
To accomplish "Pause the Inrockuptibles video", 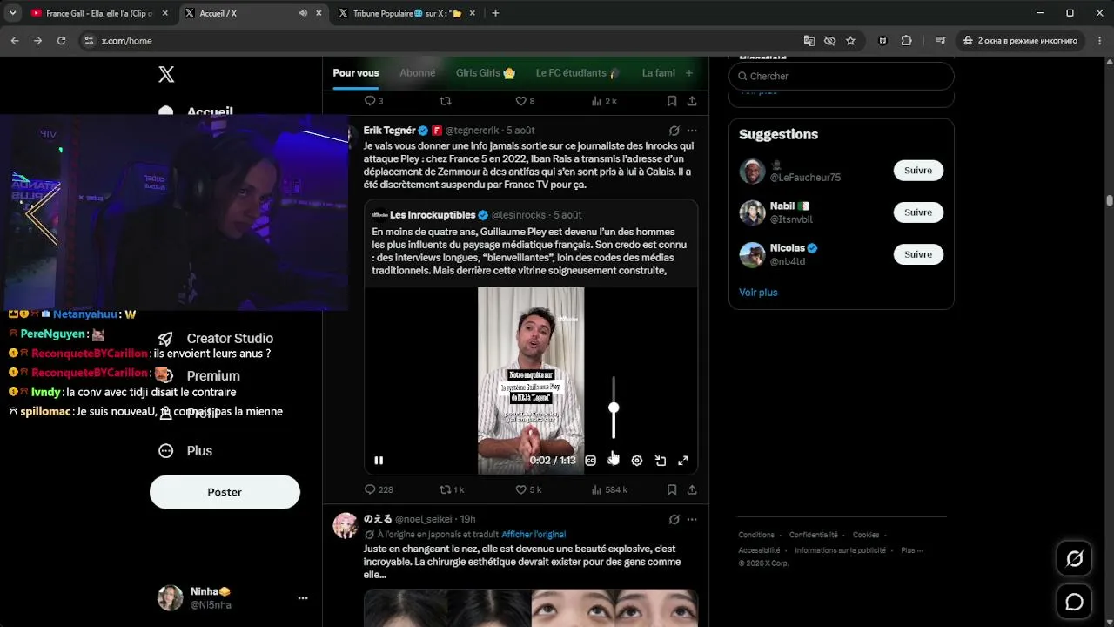I will tap(379, 461).
